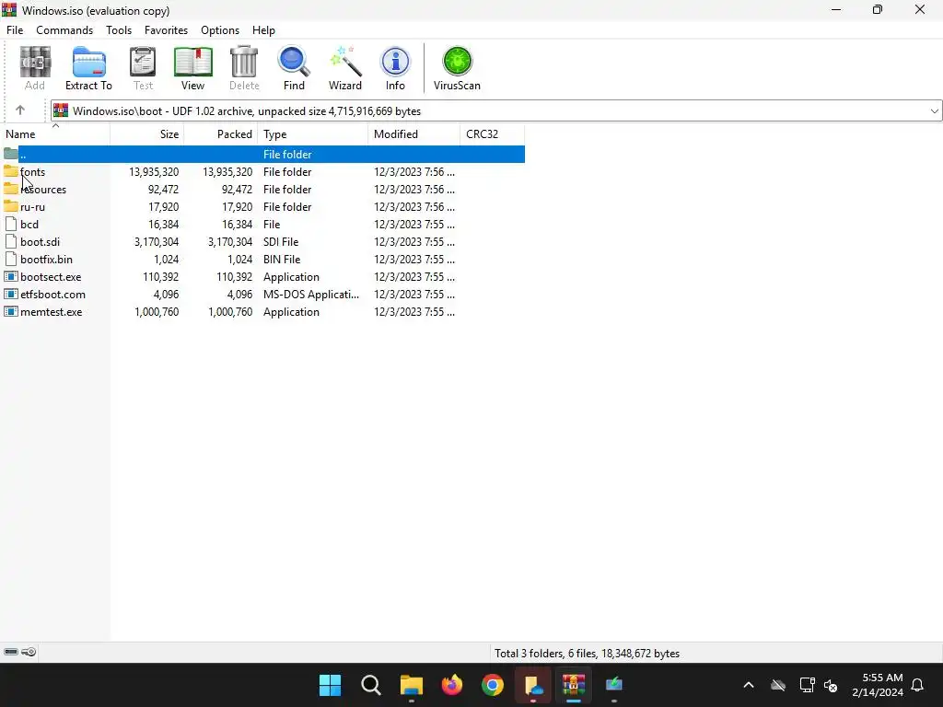Click the resources folder icon
Screen dimensions: 943x707
point(11,190)
